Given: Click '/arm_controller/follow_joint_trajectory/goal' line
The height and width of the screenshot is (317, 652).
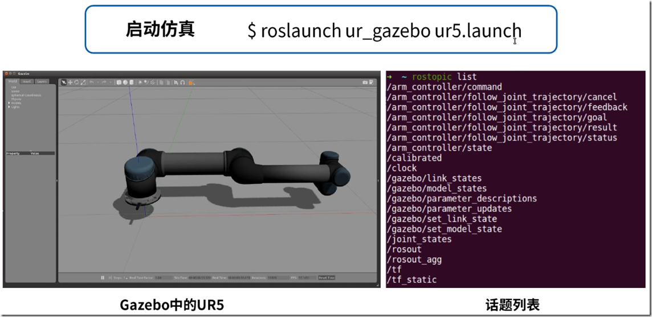Looking at the screenshot, I should tap(496, 117).
